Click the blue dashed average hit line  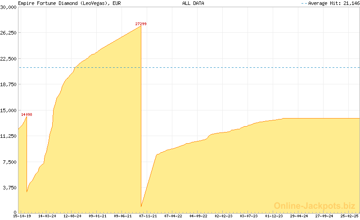(225, 68)
